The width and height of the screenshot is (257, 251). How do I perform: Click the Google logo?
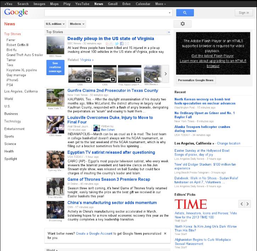(16, 13)
